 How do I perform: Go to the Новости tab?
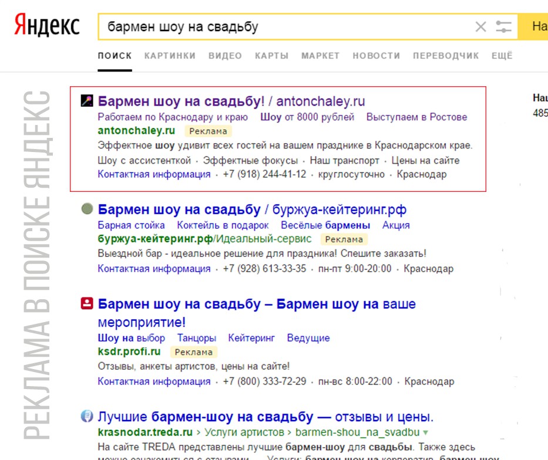tap(376, 56)
